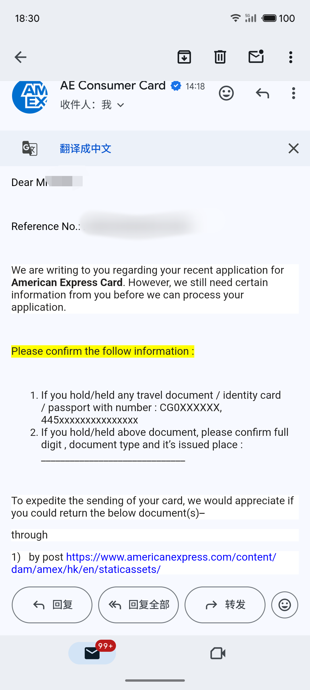Dismiss the translation banner
Image resolution: width=310 pixels, height=690 pixels.
click(x=293, y=148)
